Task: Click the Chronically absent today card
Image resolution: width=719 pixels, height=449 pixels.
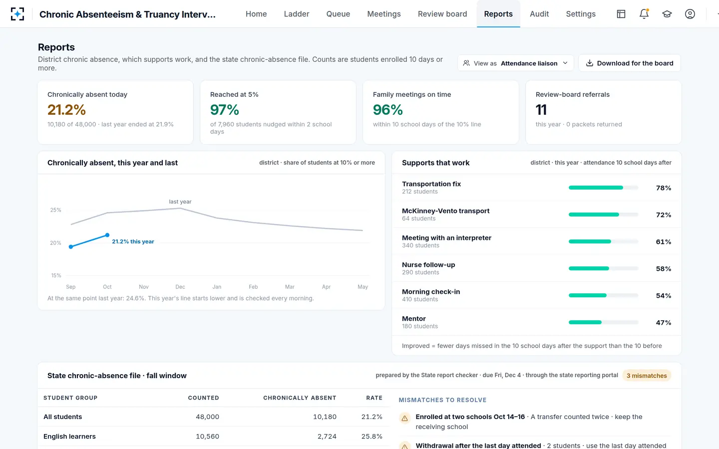Action: pyautogui.click(x=115, y=112)
